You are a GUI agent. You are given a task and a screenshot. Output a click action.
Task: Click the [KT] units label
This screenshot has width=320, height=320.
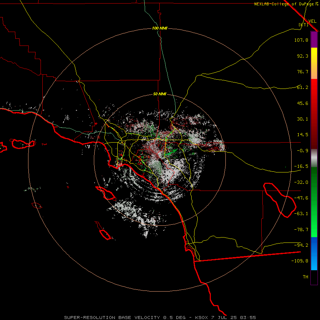click(304, 25)
